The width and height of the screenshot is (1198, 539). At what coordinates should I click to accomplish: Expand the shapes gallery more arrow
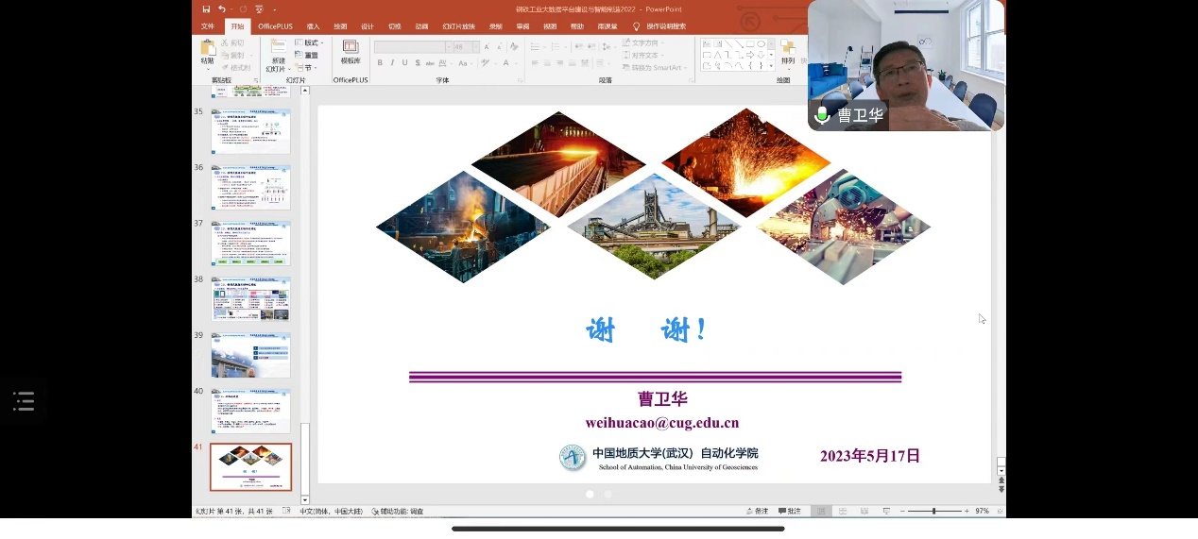pyautogui.click(x=771, y=67)
